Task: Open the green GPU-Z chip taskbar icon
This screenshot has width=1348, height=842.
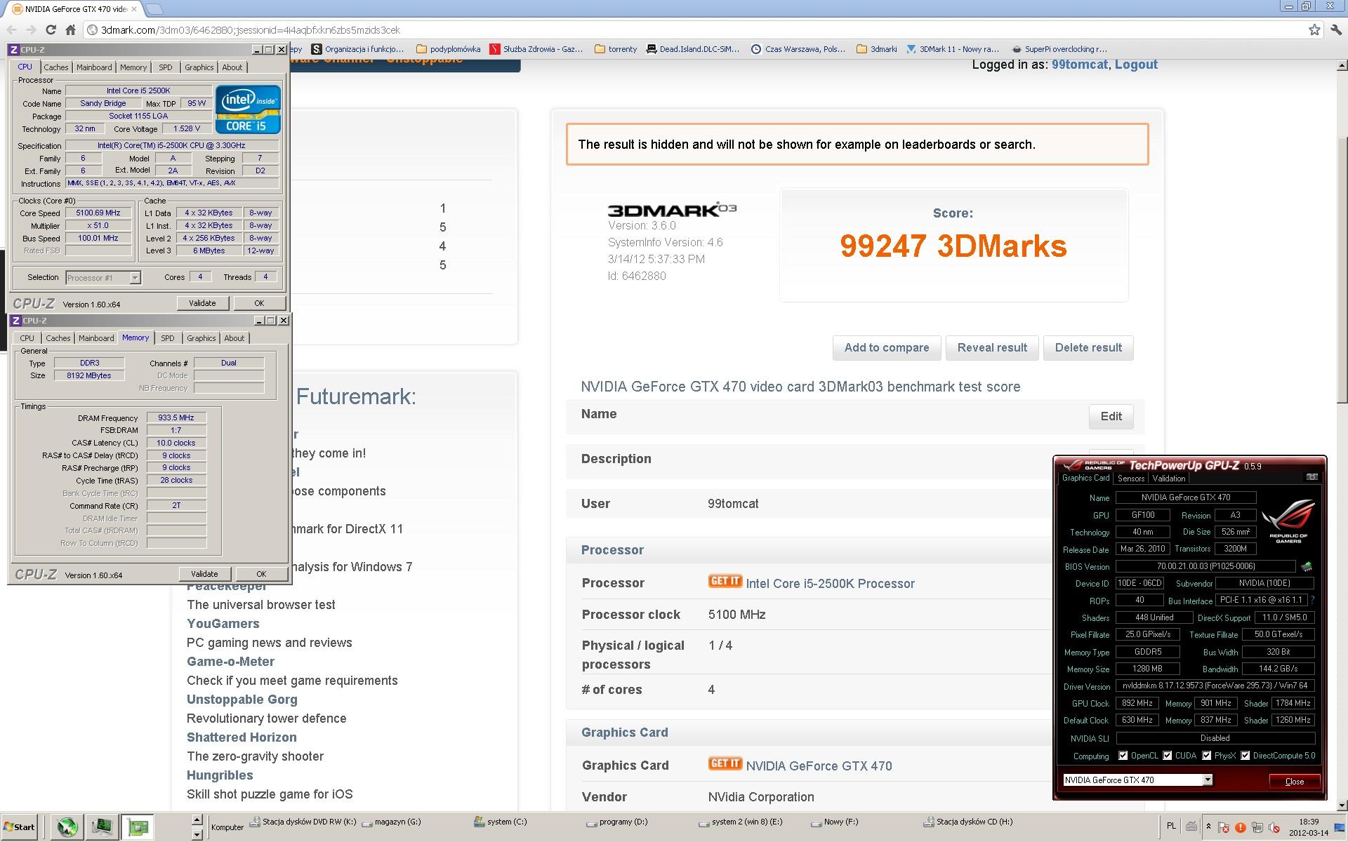Action: (x=138, y=828)
